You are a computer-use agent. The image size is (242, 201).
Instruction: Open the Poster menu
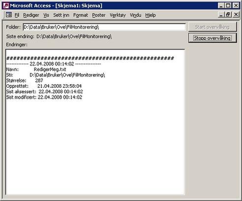click(99, 15)
